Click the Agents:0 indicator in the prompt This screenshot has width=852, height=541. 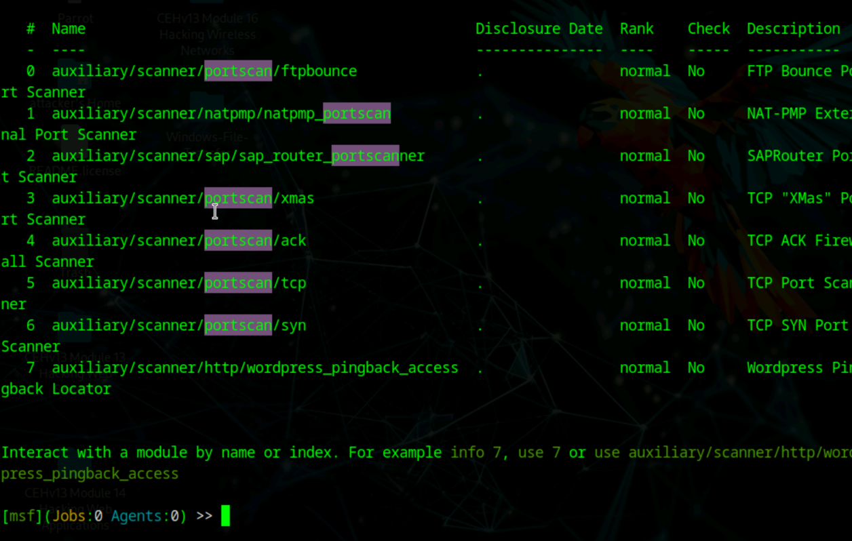144,517
